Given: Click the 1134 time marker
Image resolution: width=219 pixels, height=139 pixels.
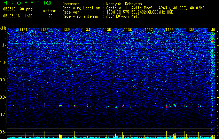Looking at the screenshot, I should pyautogui.click(x=86, y=30).
